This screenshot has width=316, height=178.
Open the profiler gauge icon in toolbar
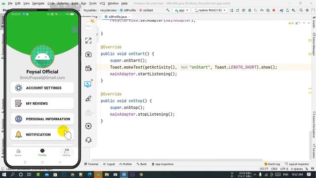(x=262, y=10)
